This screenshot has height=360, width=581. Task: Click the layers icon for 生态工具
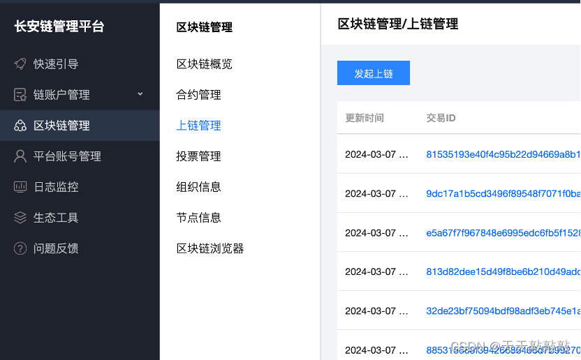point(20,218)
